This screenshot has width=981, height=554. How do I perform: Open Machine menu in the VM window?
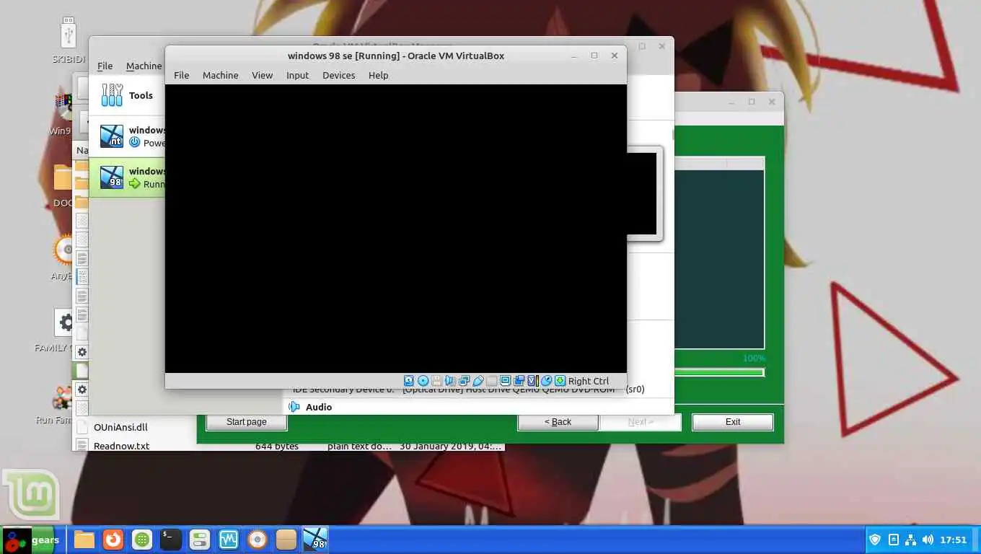(x=220, y=75)
